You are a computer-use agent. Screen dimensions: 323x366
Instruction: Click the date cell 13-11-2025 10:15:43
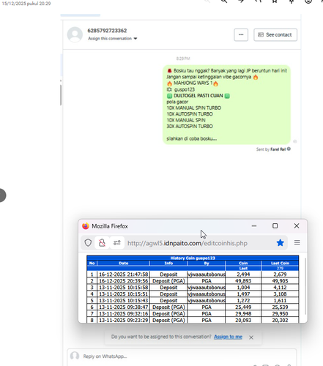(x=124, y=301)
